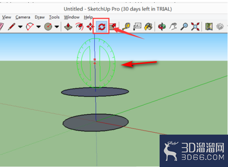The height and width of the screenshot is (167, 228).
Task: Choose the Offset tool
Action: pyautogui.click(x=79, y=26)
